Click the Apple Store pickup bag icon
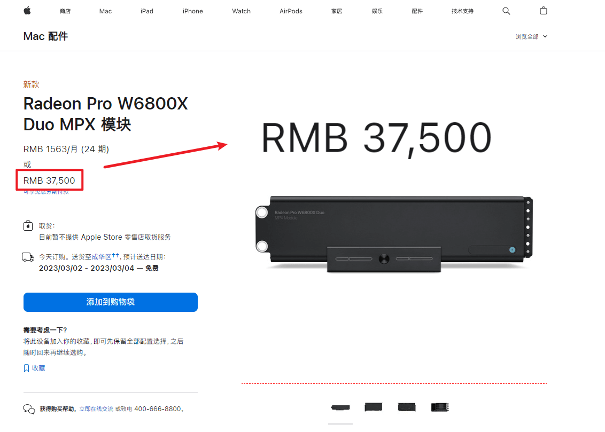 click(x=28, y=225)
